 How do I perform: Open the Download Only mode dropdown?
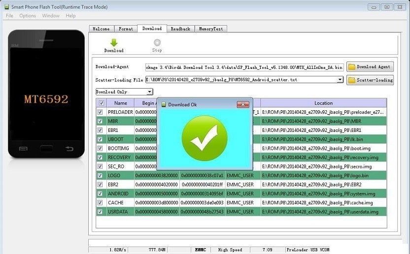(x=149, y=92)
